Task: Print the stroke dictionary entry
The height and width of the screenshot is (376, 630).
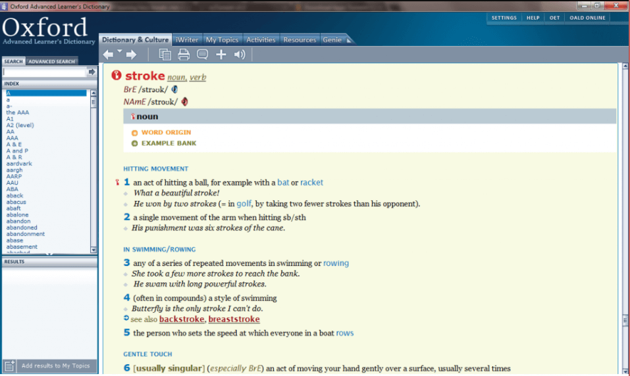Action: [x=184, y=55]
